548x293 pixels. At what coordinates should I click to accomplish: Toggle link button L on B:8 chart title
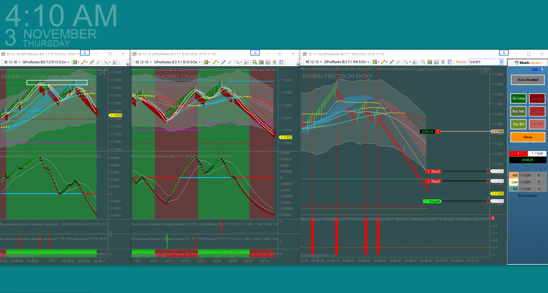85,53
